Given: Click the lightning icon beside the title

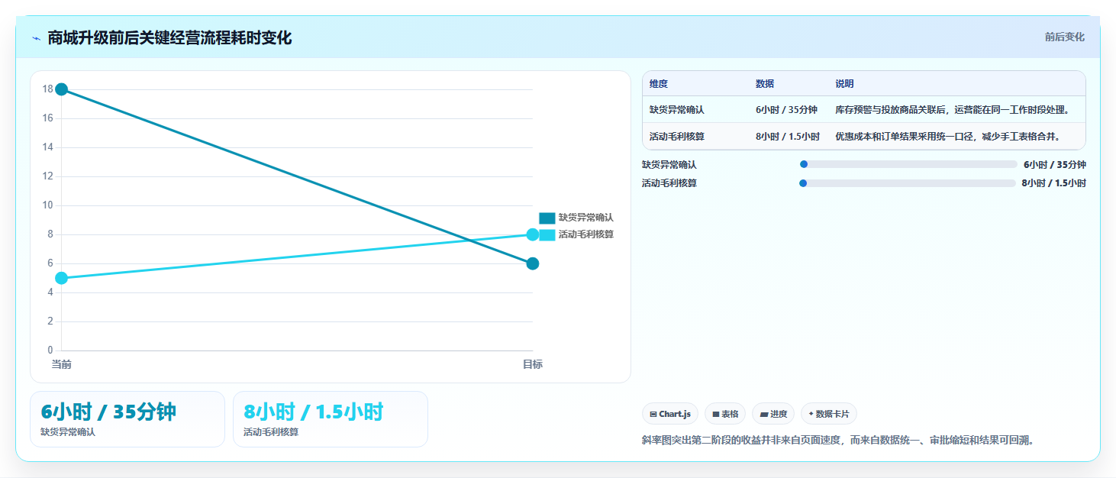Looking at the screenshot, I should click(36, 38).
